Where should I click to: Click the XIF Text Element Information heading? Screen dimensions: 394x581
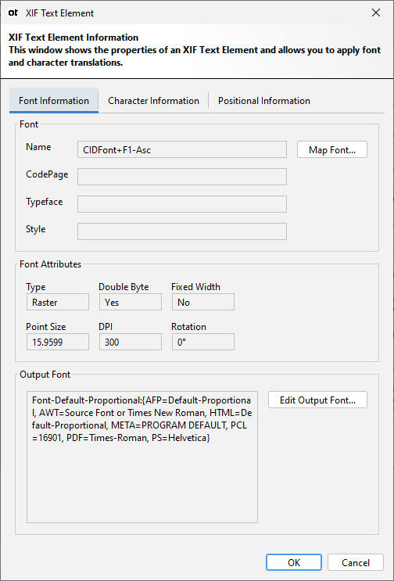pos(73,38)
